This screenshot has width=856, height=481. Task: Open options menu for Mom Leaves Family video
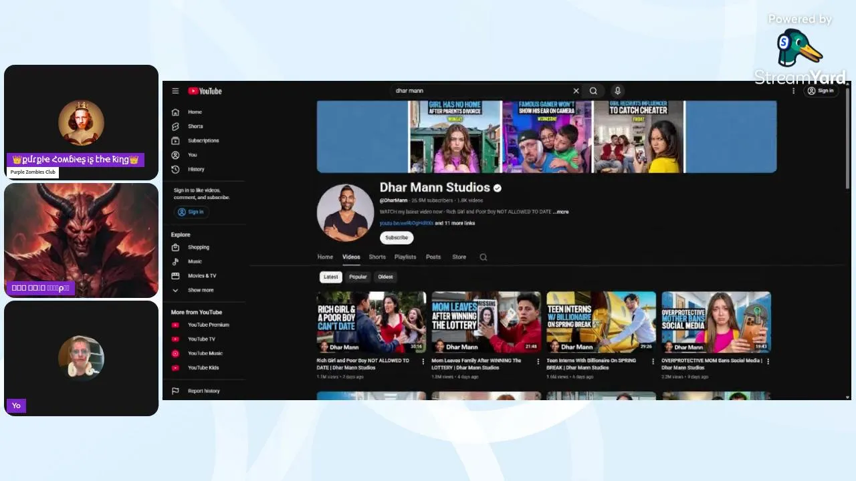(538, 361)
